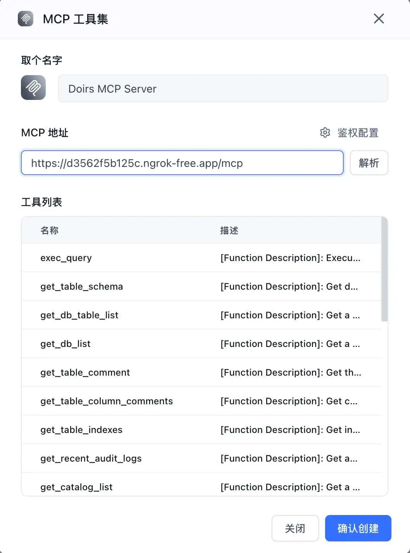This screenshot has width=410, height=553.
Task: Select the get_recent_audit_logs row
Action: [x=202, y=459]
